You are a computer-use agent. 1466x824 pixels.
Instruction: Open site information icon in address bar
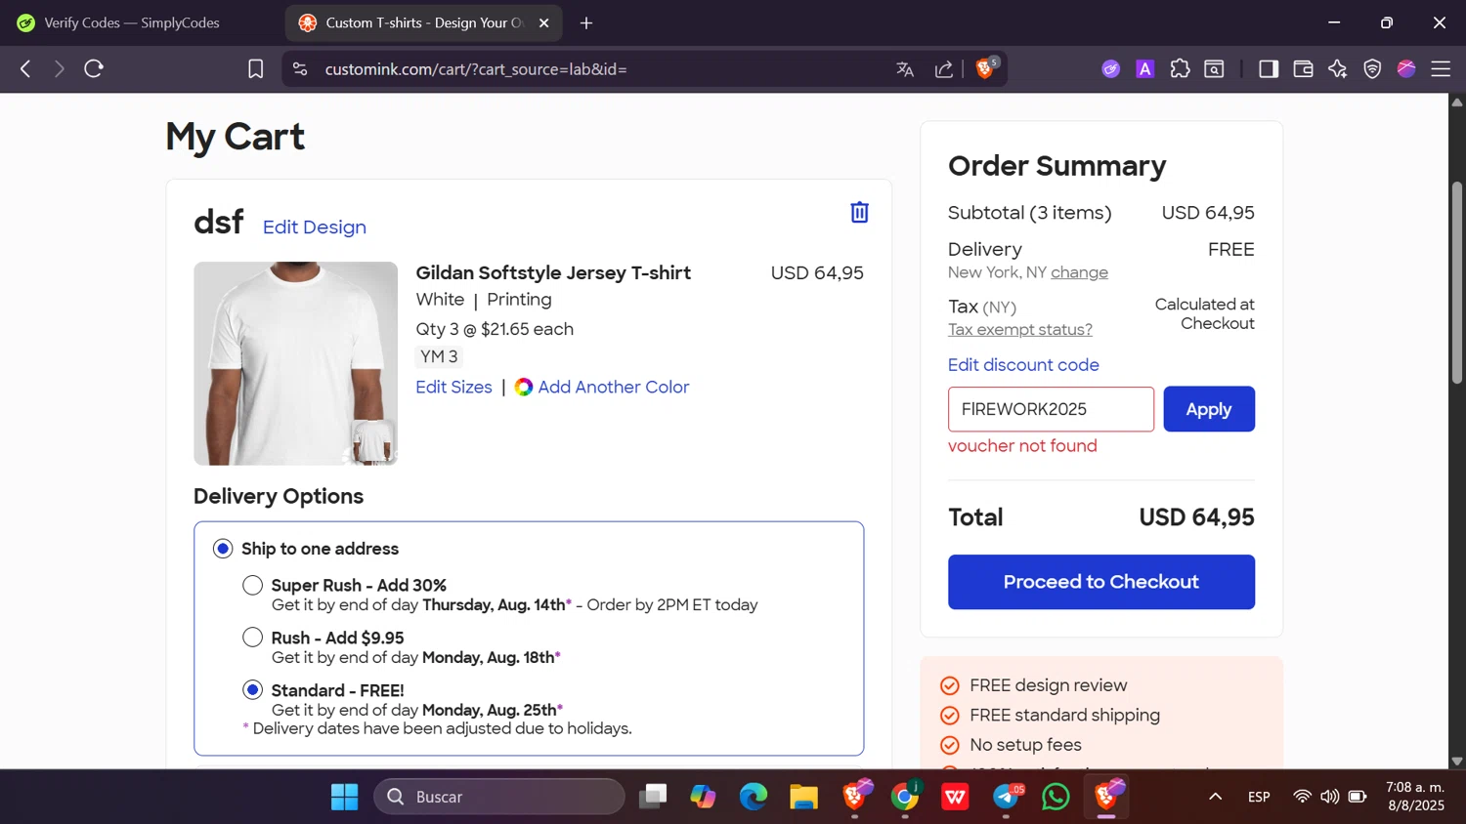[300, 69]
